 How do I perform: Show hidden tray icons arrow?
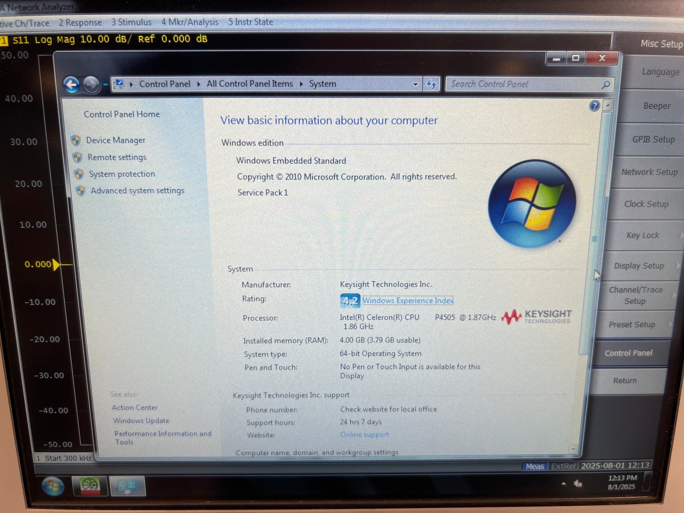564,484
